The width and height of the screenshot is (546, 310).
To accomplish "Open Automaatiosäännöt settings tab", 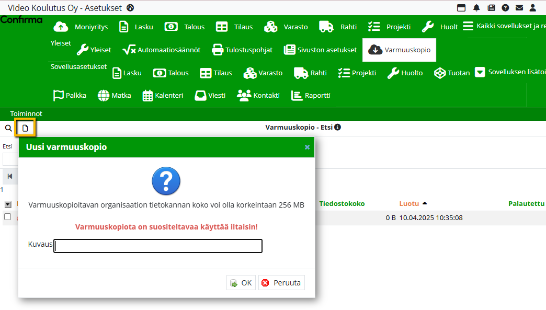I will click(161, 50).
